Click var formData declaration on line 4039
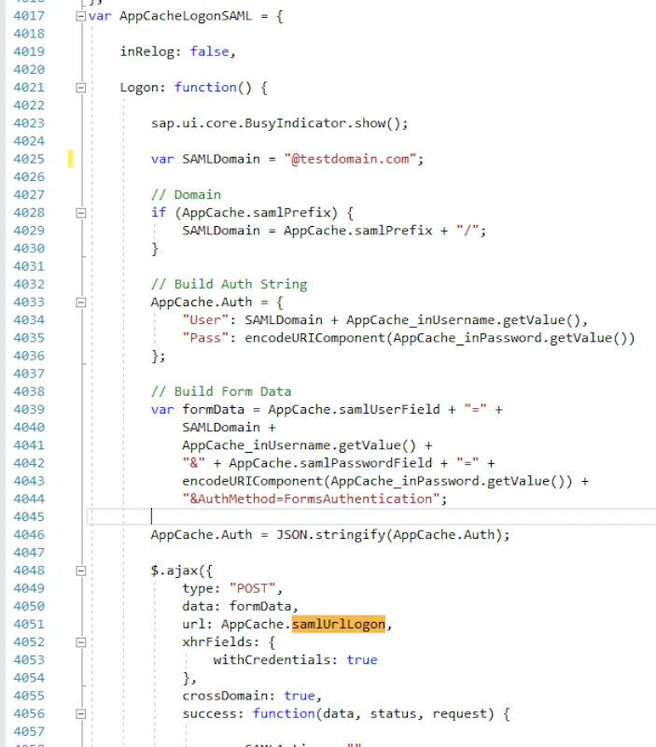This screenshot has height=747, width=656. point(198,410)
